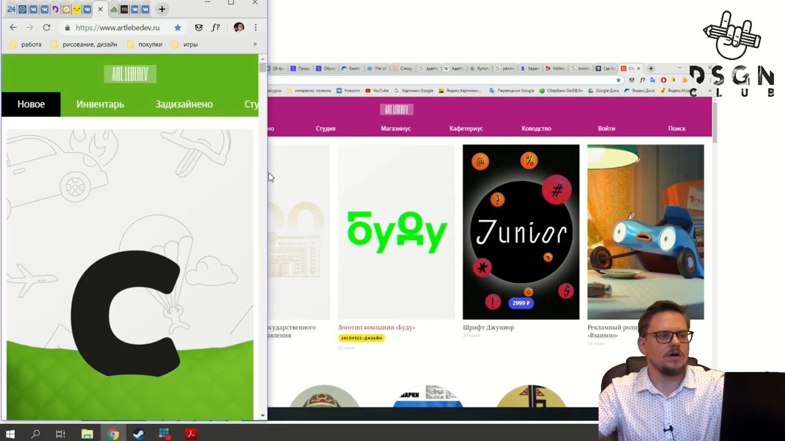The image size is (785, 441).
Task: Open 'Картинки Google' bookmark in background browser
Action: tap(414, 91)
